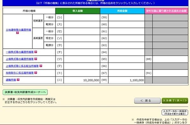Click the 所得金額 column header

(122, 11)
